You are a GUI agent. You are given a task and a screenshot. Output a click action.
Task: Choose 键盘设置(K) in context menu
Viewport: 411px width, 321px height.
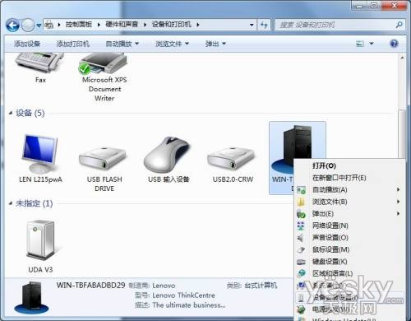pyautogui.click(x=349, y=262)
